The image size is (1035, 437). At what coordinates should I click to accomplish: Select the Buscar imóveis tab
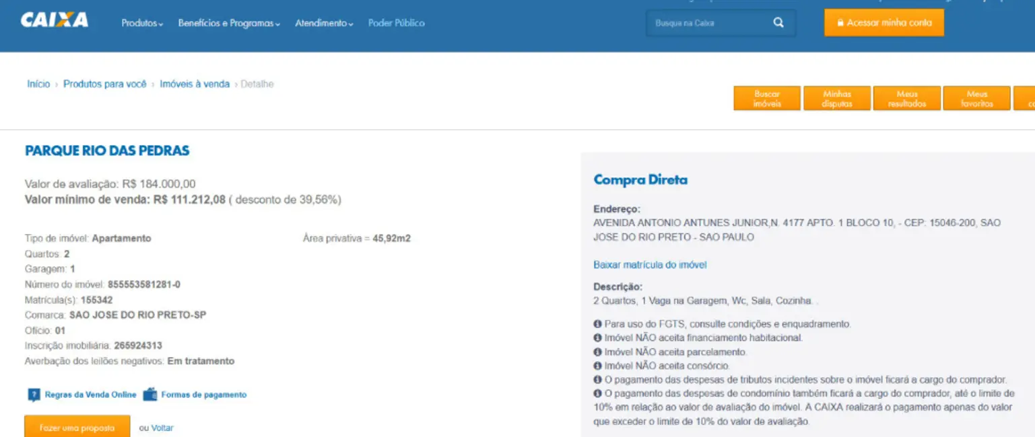point(767,99)
